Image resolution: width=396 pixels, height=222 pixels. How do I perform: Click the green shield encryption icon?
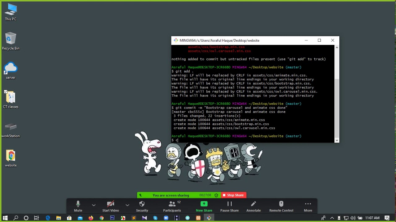pos(216,195)
